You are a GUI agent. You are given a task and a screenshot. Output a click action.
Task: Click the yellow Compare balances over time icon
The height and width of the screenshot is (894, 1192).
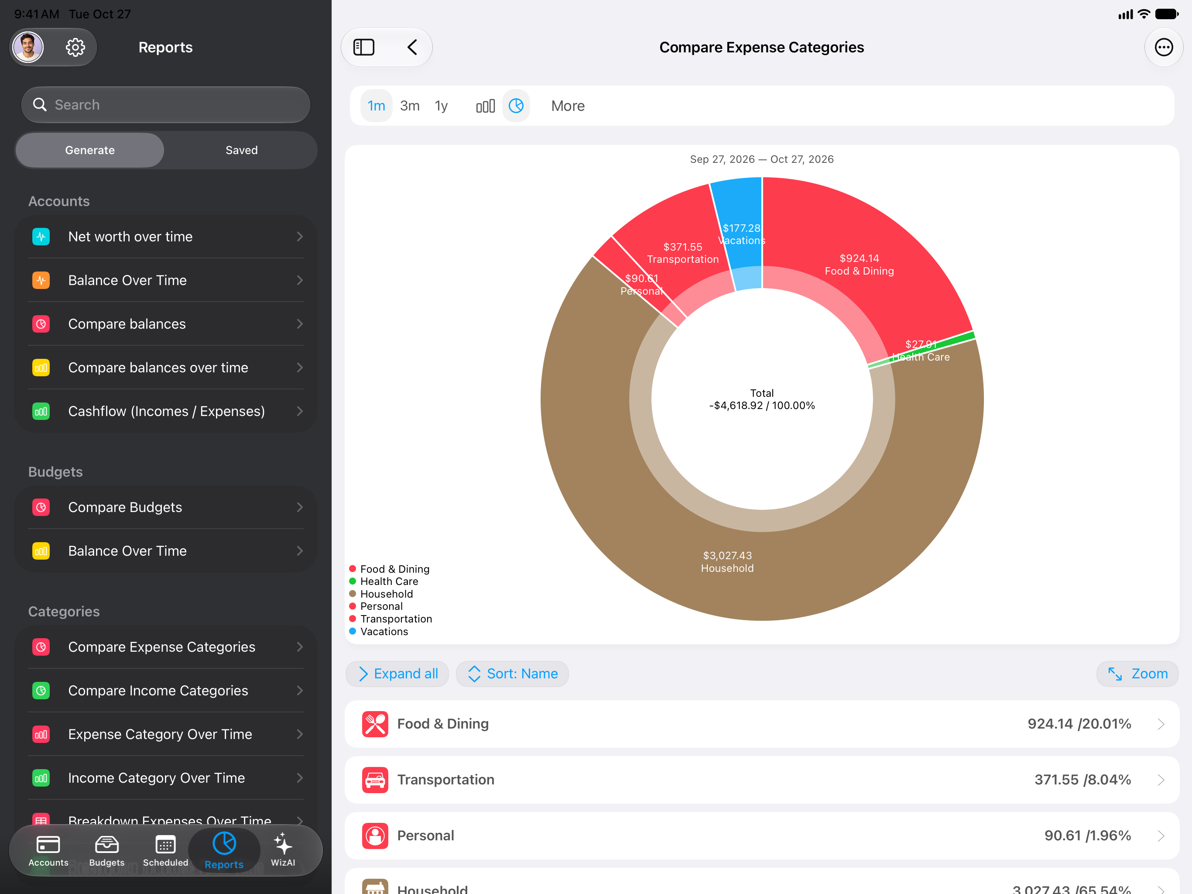point(41,367)
